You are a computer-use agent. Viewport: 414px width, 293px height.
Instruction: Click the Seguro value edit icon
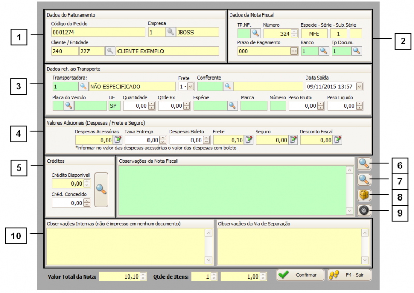click(x=292, y=140)
